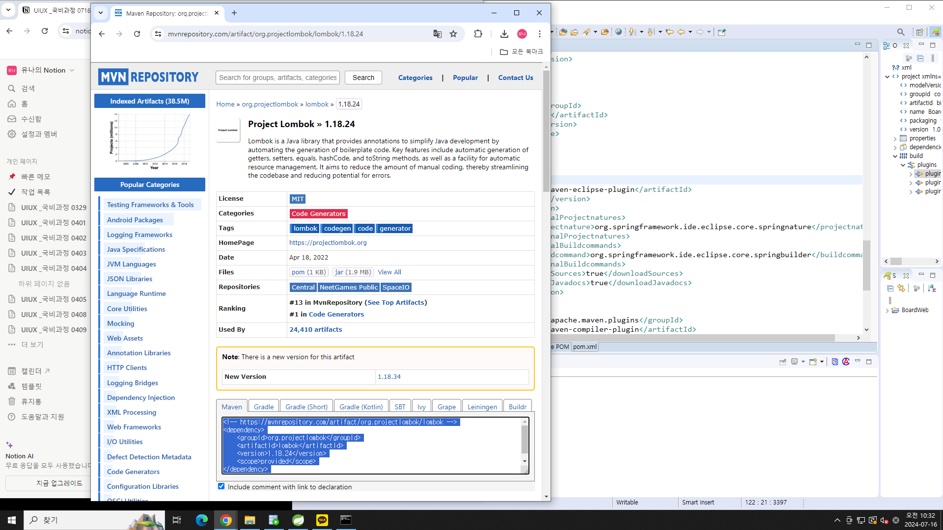
Task: Open Notion trash (휴지통) icon
Action: pos(12,401)
